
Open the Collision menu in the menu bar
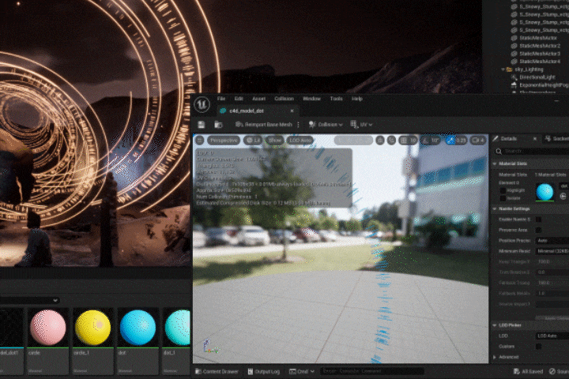pyautogui.click(x=284, y=99)
